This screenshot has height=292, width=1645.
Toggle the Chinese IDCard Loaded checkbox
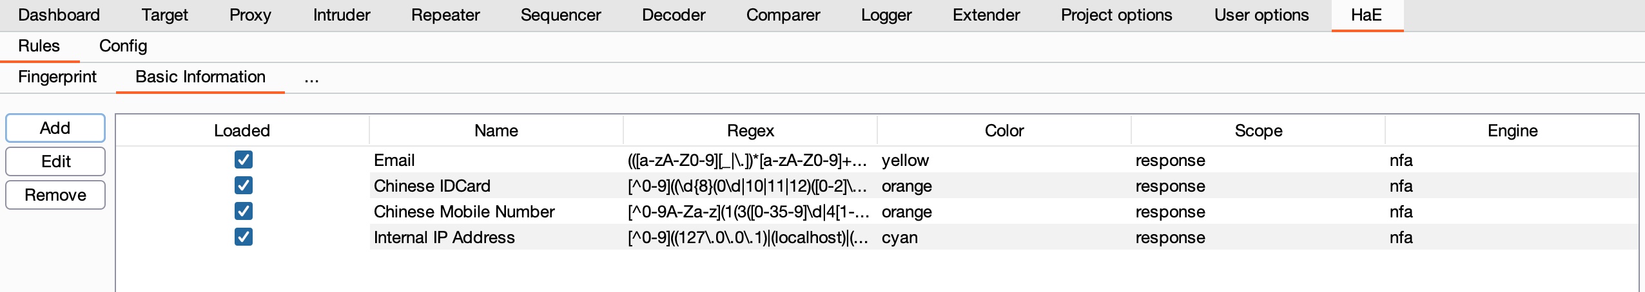point(243,185)
